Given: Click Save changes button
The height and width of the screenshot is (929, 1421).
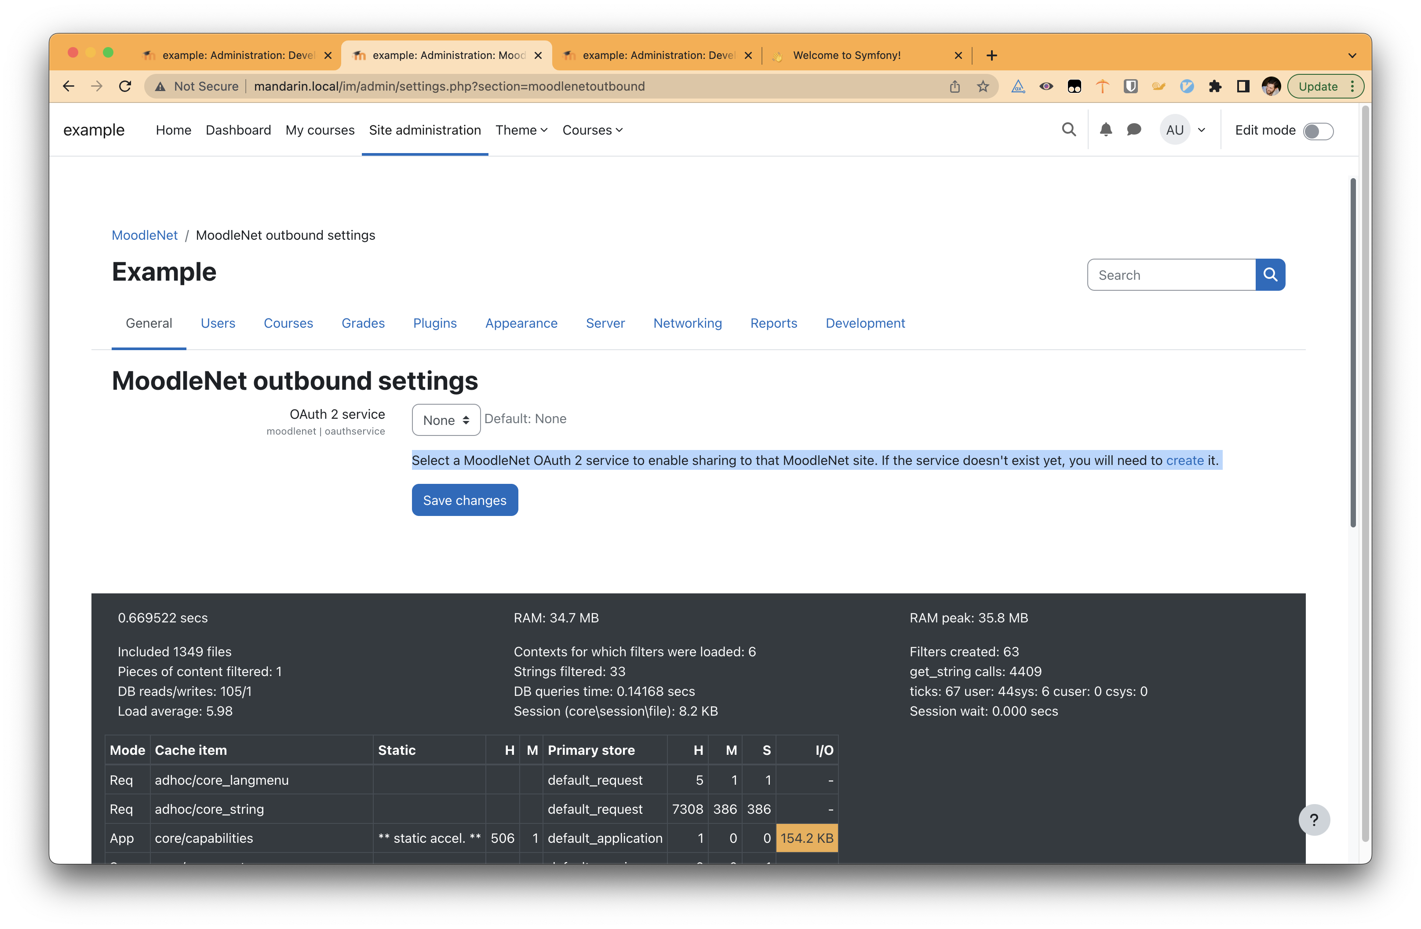Looking at the screenshot, I should point(465,500).
